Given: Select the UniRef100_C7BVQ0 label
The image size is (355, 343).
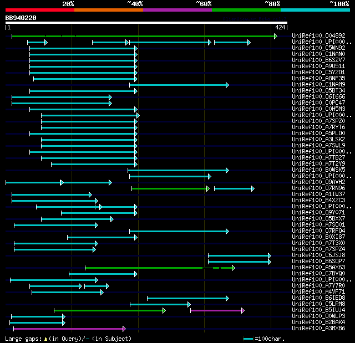Looking at the screenshot, I should pyautogui.click(x=318, y=274).
